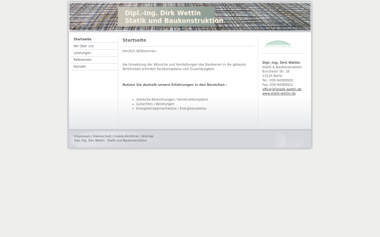Click the text Herzlich Willkommen
The image size is (380, 237).
[139, 51]
